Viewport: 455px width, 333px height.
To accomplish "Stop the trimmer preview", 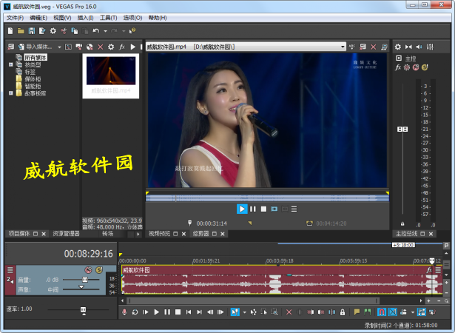I will [x=263, y=209].
